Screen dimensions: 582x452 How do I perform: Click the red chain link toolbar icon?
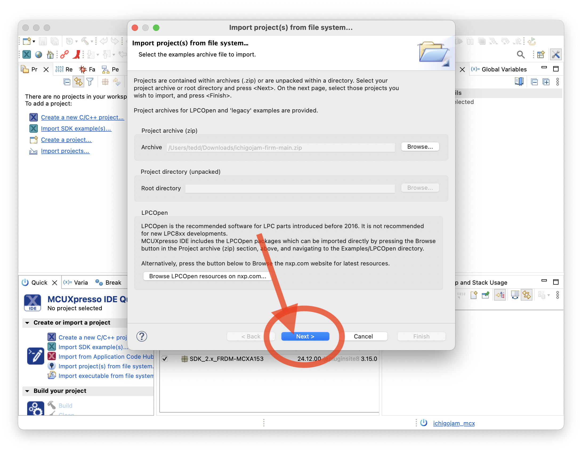tap(64, 55)
